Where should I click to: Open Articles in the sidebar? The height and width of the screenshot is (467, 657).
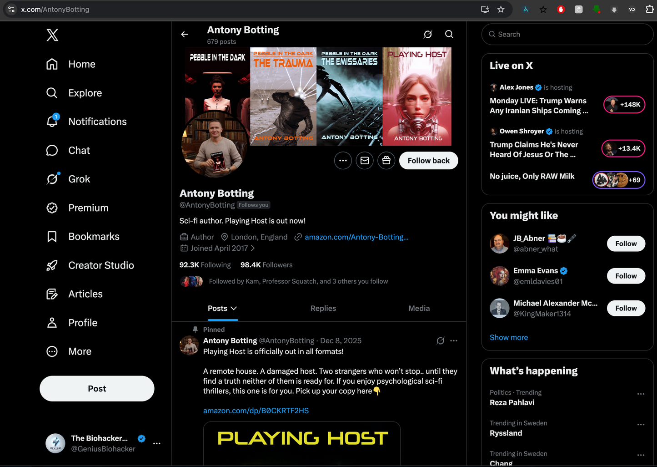point(74,294)
